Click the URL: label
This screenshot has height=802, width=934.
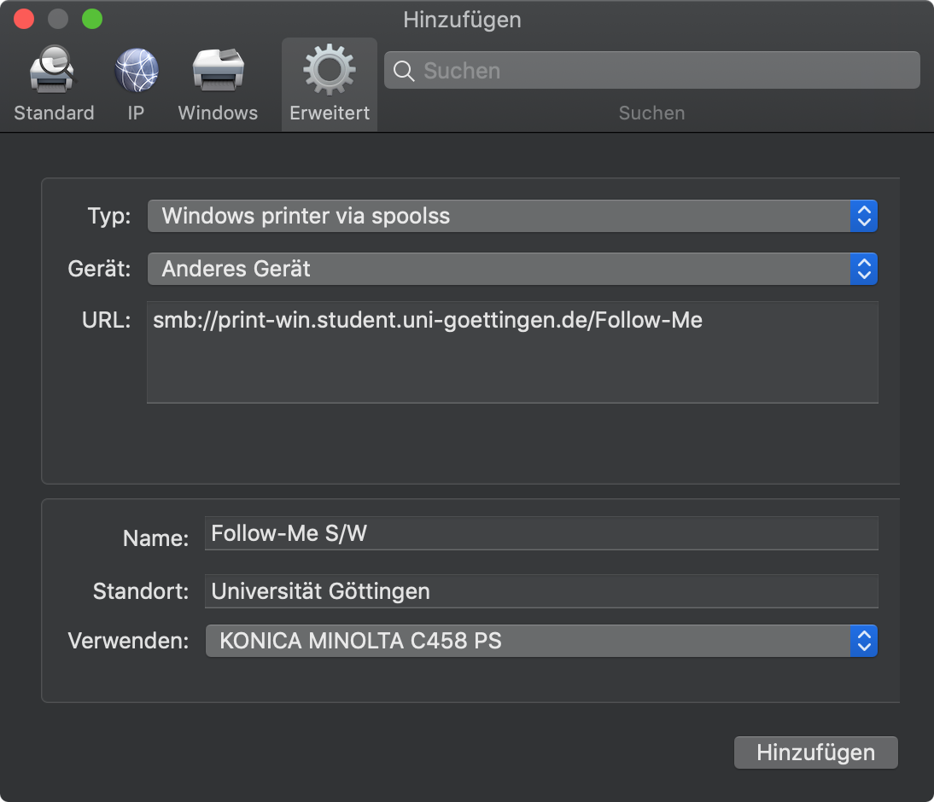[x=106, y=320]
